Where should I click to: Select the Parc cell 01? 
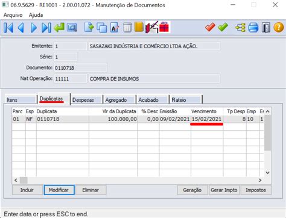pyautogui.click(x=19, y=119)
